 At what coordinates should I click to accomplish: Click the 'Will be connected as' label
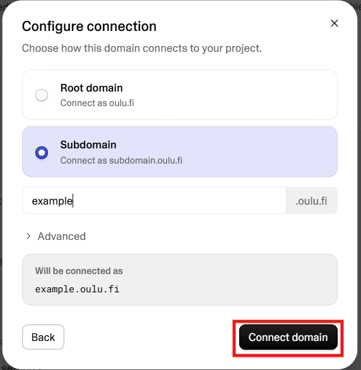[x=79, y=271]
